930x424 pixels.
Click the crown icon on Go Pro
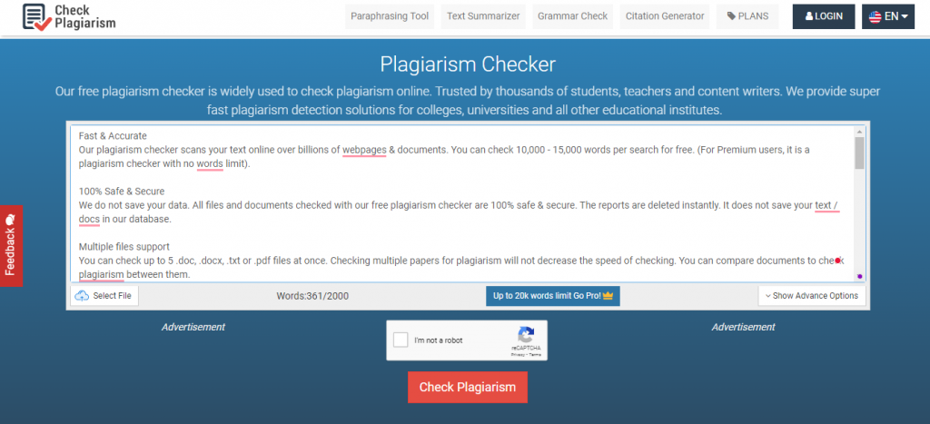point(608,295)
